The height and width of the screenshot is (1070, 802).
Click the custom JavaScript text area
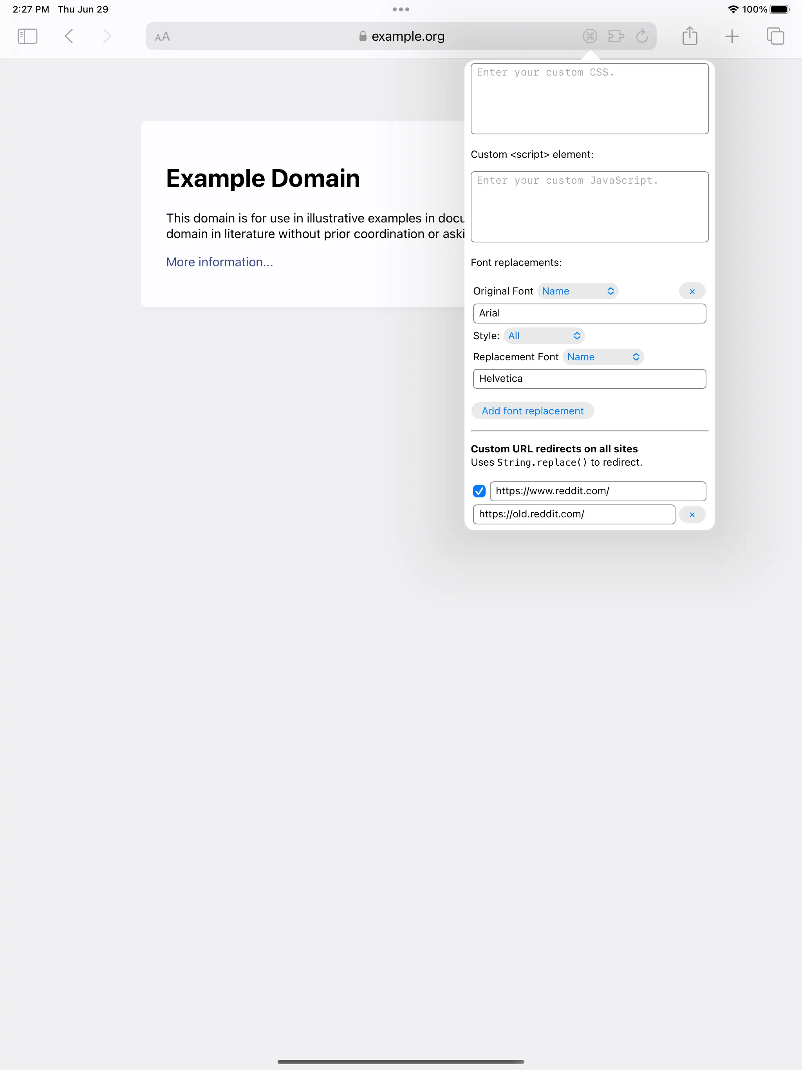(x=589, y=207)
